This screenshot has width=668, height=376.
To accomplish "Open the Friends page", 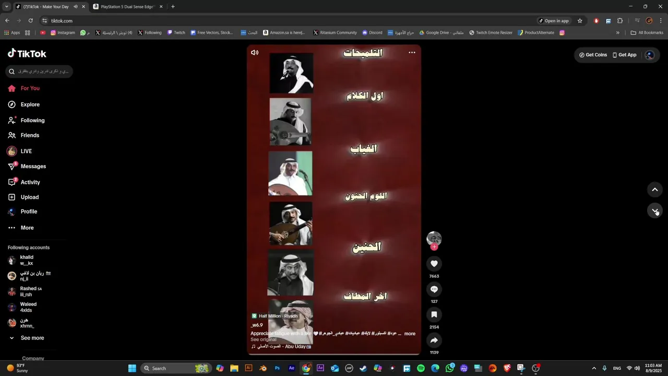I will coord(24,135).
